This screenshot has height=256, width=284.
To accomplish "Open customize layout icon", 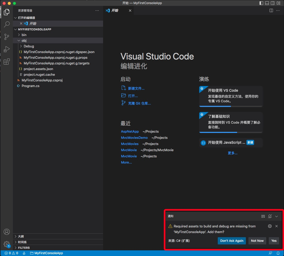I will pos(278,3).
